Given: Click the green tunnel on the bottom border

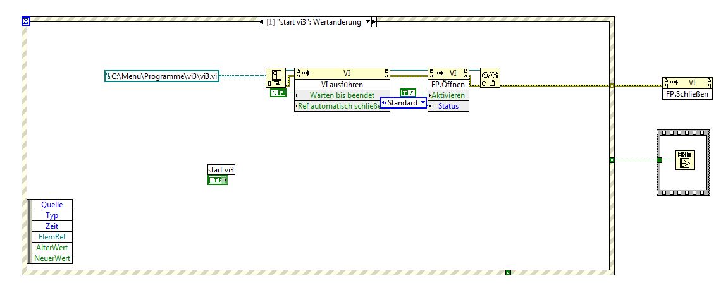Looking at the screenshot, I should 508,273.
